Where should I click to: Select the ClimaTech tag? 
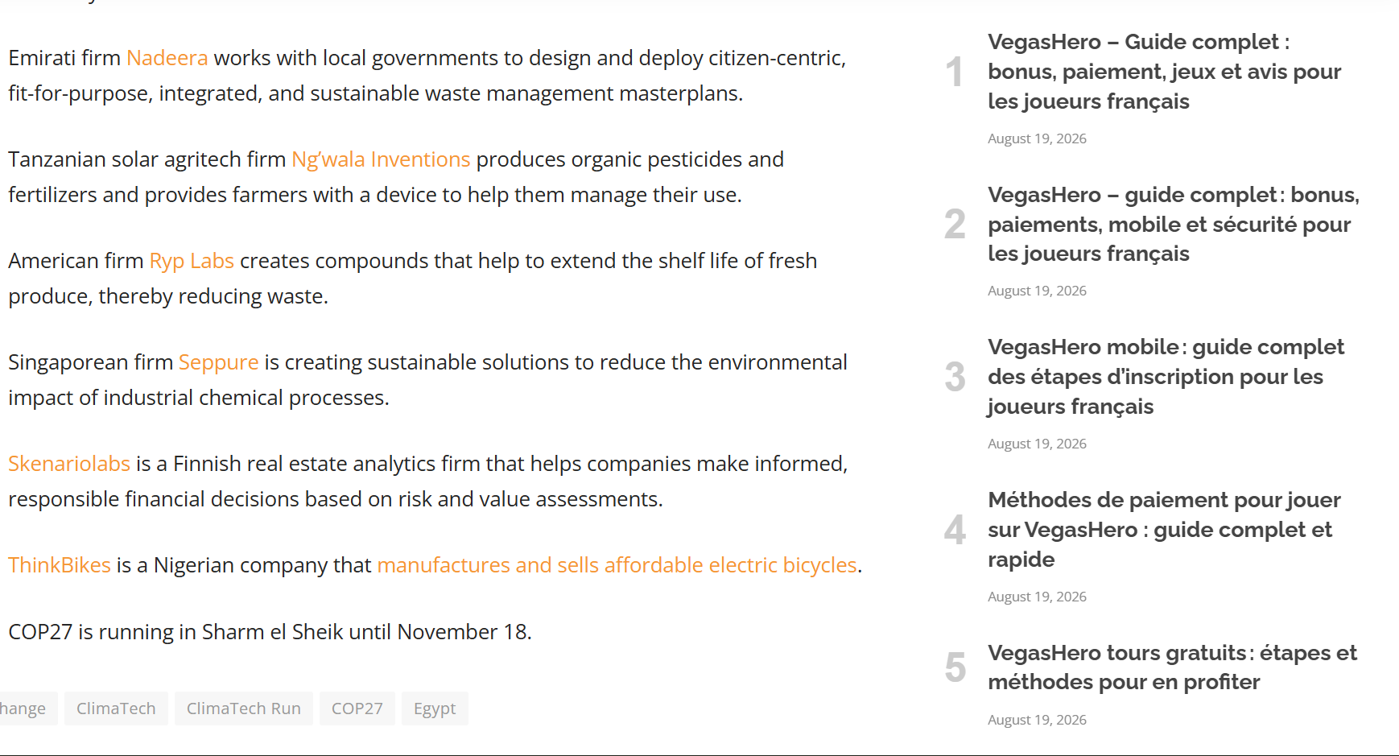coord(116,708)
